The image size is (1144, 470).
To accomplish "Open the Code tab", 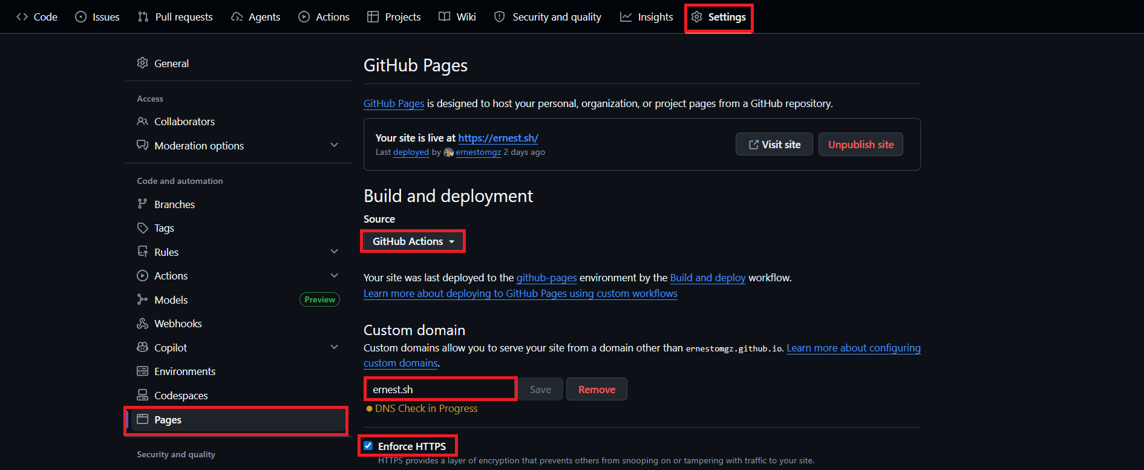I will point(37,17).
